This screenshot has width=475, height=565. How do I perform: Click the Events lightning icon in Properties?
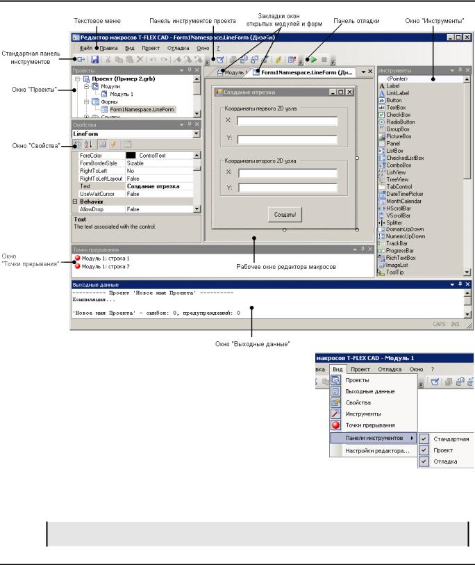[x=113, y=145]
